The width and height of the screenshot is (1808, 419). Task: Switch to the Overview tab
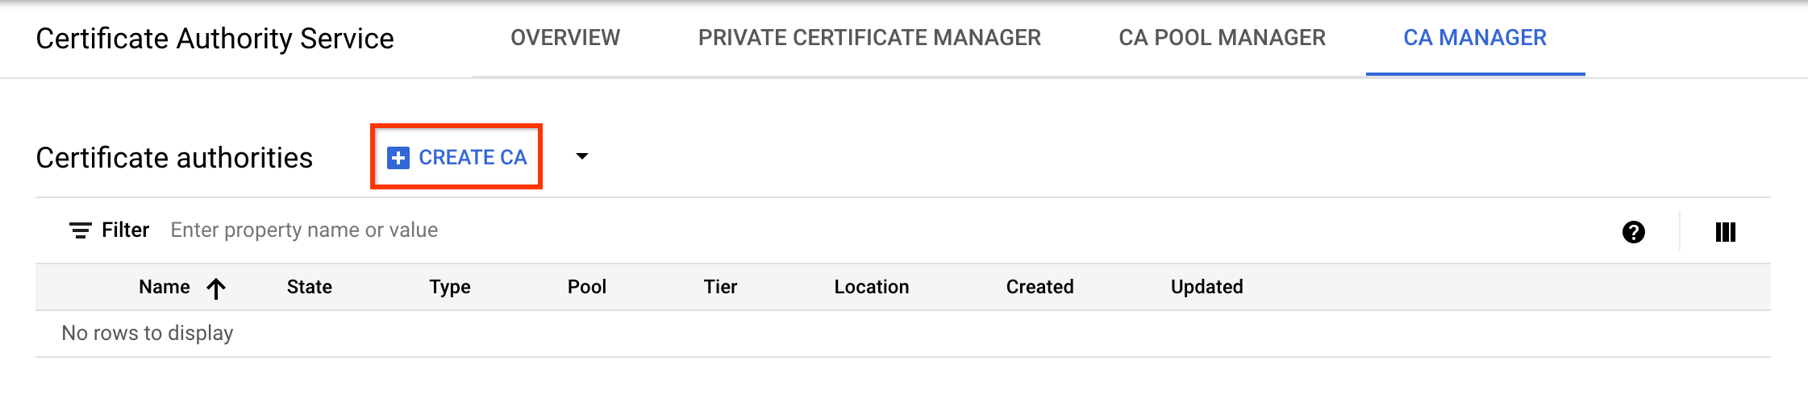click(565, 38)
